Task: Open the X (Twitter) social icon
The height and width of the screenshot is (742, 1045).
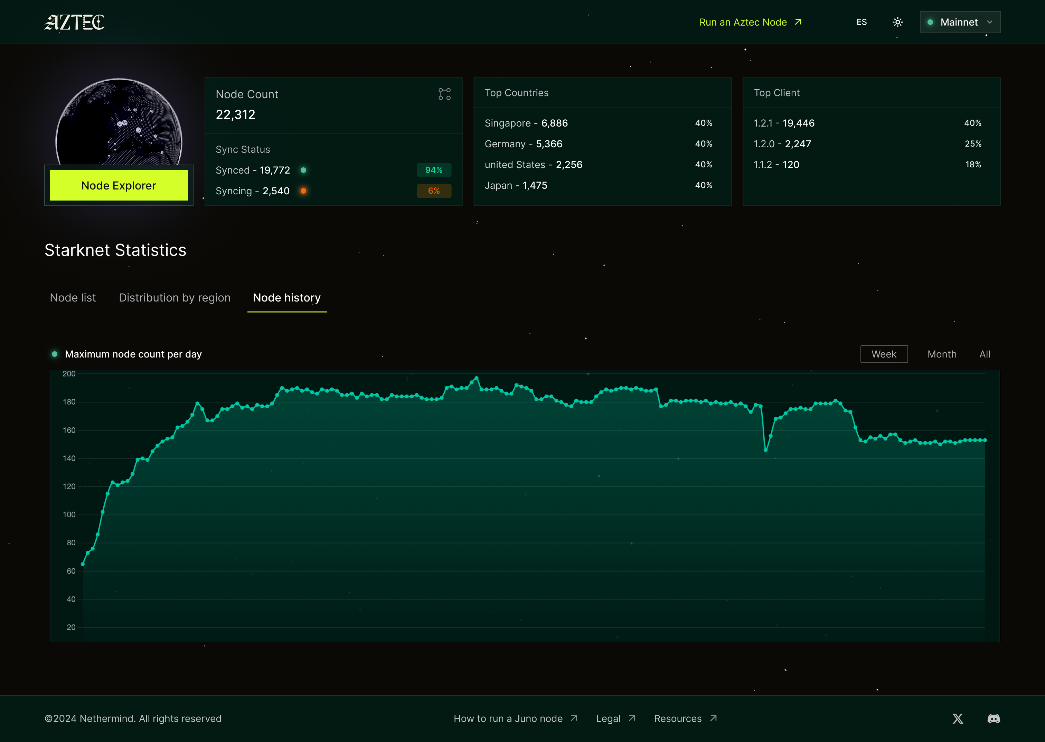Action: pyautogui.click(x=958, y=718)
